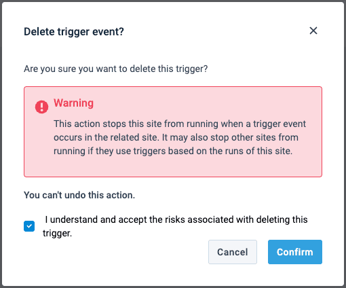Click the 'Delete trigger event?' dialog title
Viewport: 346px width, 288px height.
74,32
